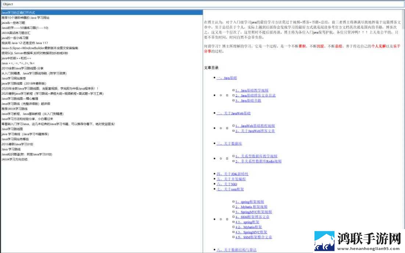Open link '4.2、Mybatis框架'

point(248,227)
